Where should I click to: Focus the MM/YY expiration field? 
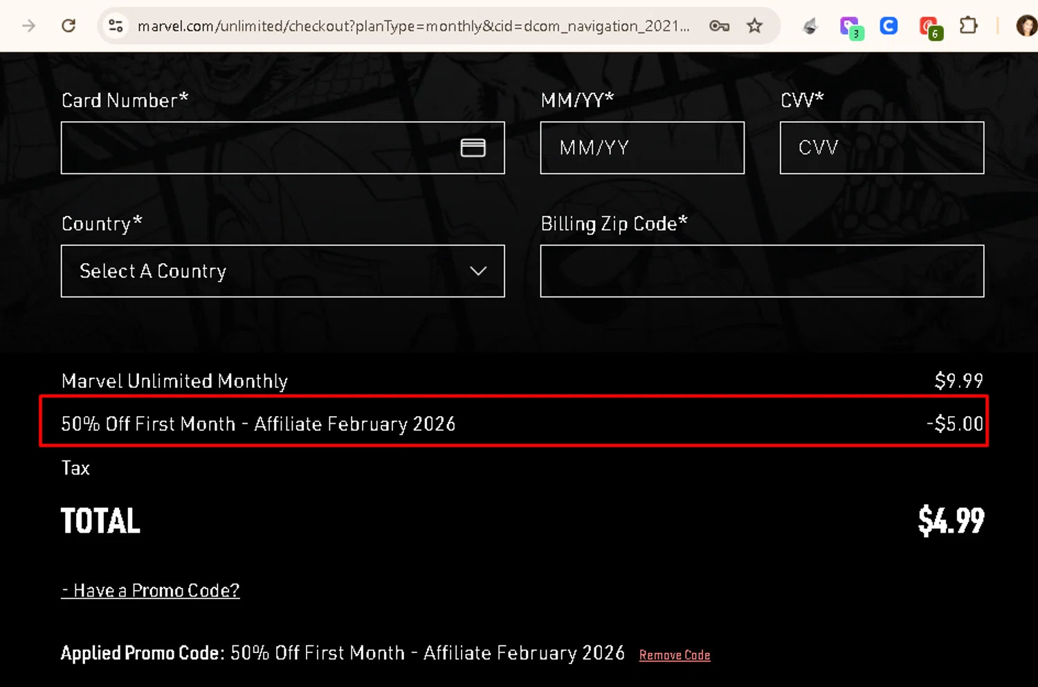tap(642, 148)
